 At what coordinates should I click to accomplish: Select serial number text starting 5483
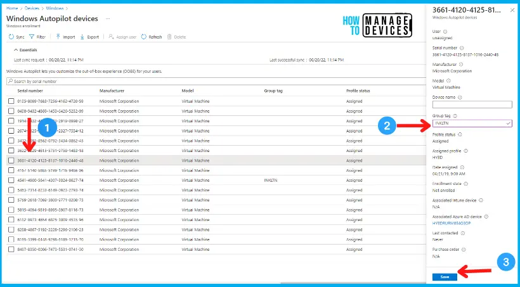[x=50, y=190]
